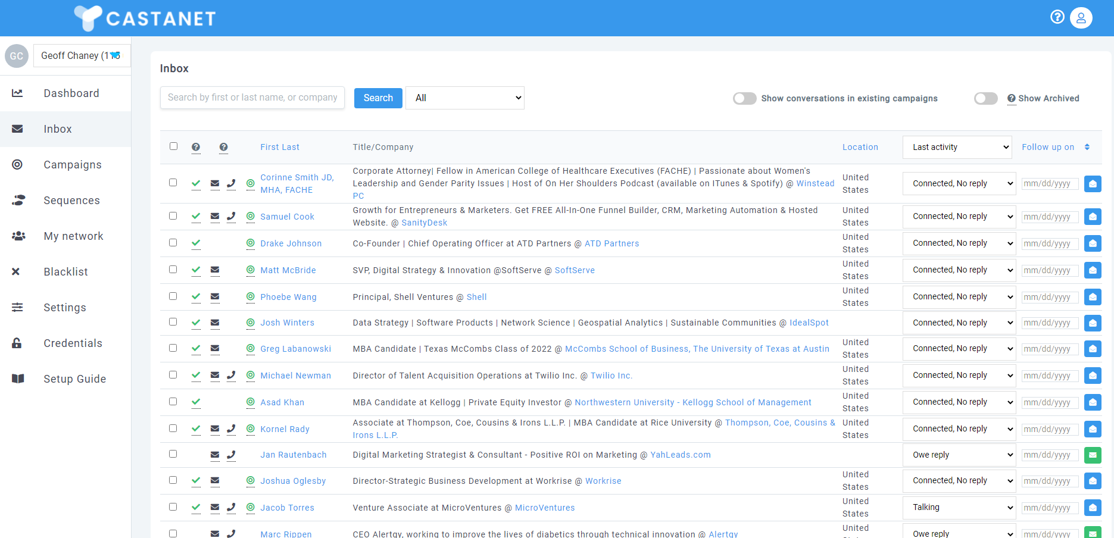Go to the Setup Guide section
Image resolution: width=1114 pixels, height=538 pixels.
pos(74,379)
